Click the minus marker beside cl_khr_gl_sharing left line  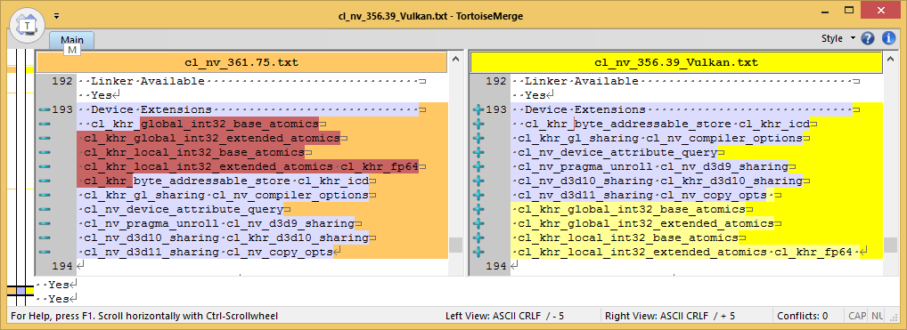point(45,196)
